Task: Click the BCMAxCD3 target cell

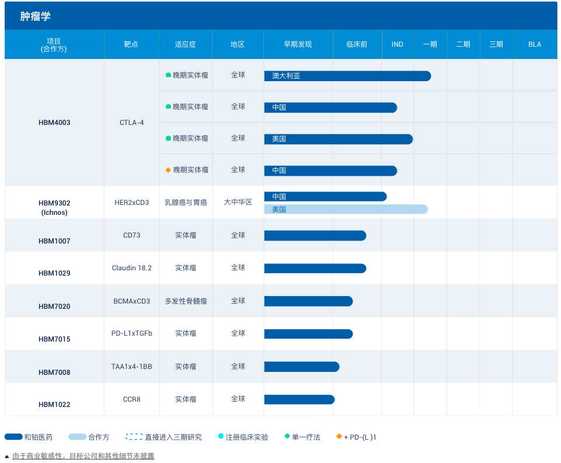Action: [x=132, y=301]
